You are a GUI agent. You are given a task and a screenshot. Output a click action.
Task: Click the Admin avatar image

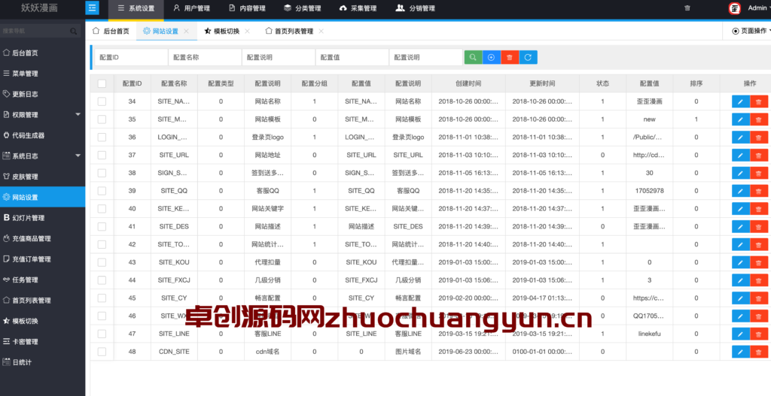pyautogui.click(x=735, y=8)
